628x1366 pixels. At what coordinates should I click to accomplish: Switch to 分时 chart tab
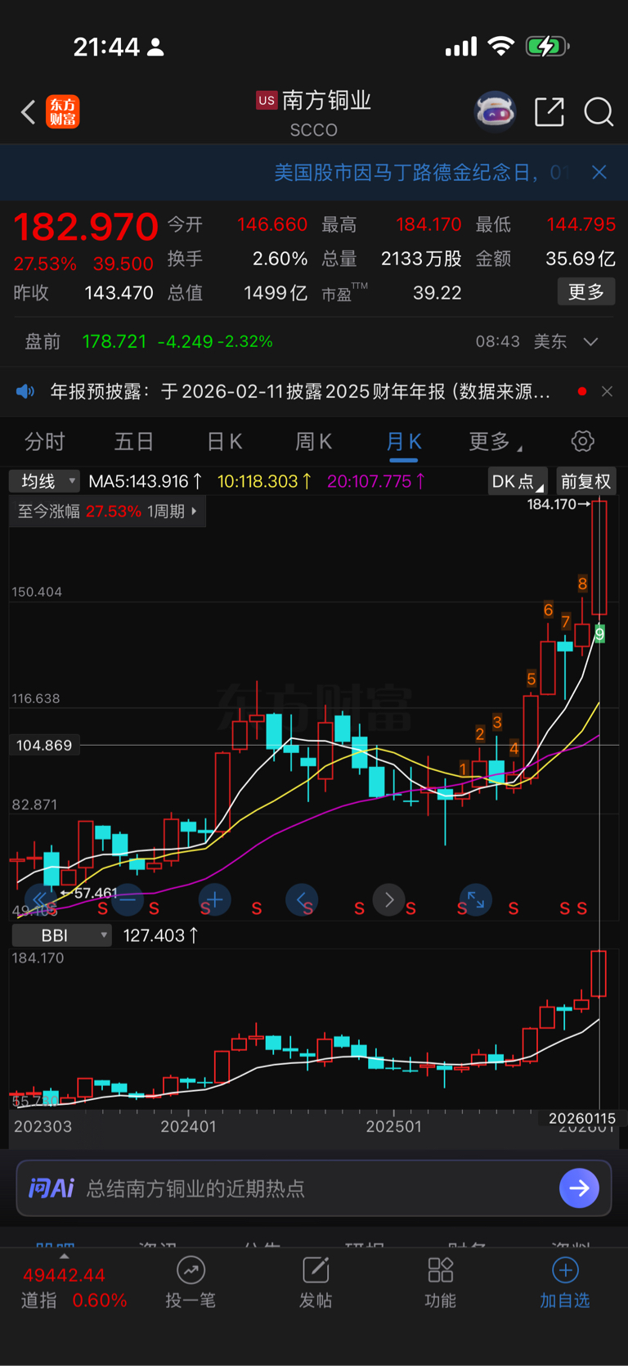(x=45, y=442)
